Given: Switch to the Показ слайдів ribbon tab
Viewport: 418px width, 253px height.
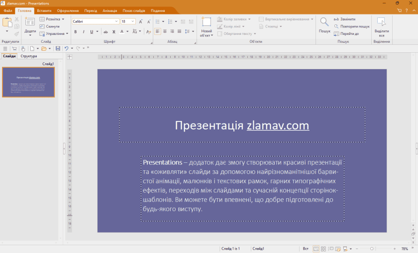Looking at the screenshot, I should click(x=134, y=10).
